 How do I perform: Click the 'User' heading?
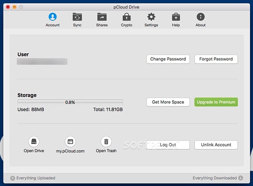pyautogui.click(x=23, y=55)
